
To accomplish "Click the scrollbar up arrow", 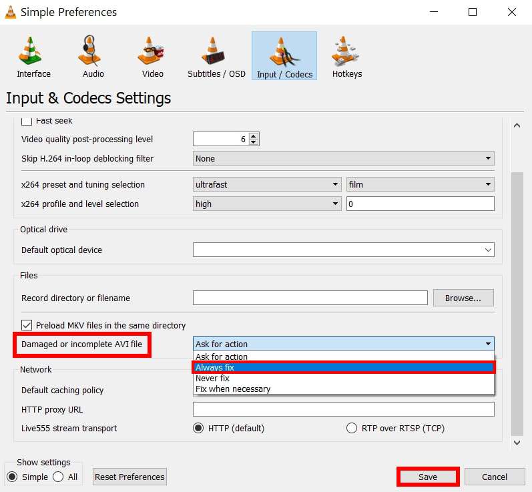I will [x=517, y=126].
